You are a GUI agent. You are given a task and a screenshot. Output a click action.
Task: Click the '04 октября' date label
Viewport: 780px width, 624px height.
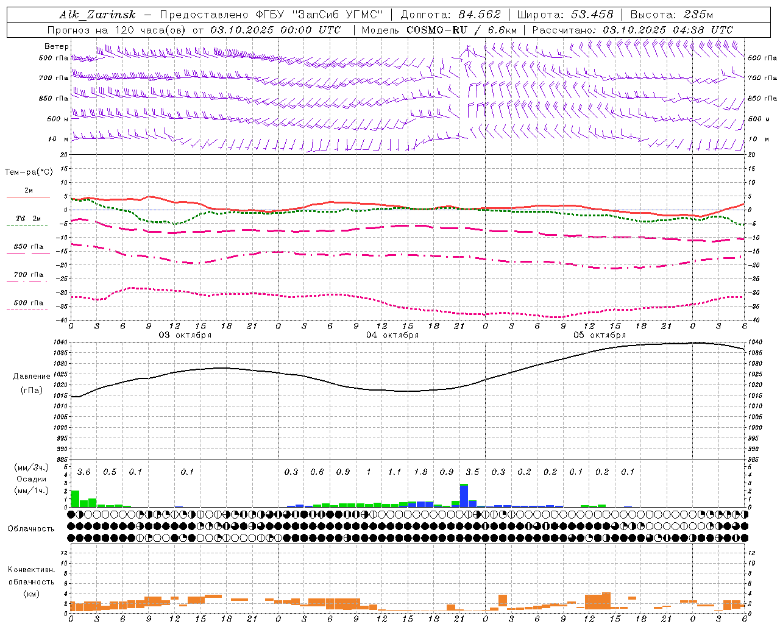point(392,335)
